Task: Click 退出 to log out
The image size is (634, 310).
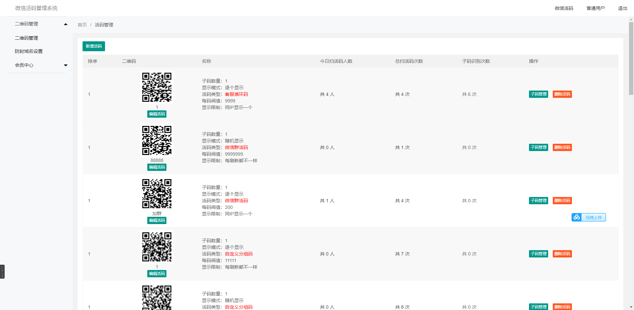Action: pyautogui.click(x=622, y=8)
